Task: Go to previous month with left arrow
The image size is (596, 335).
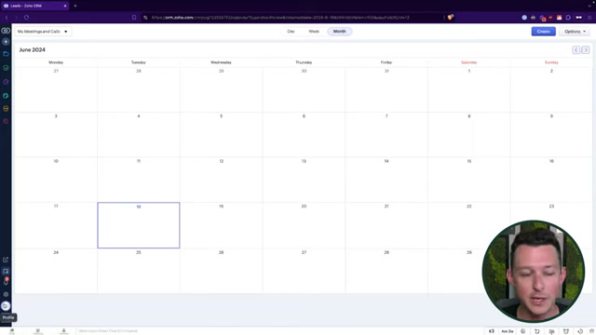Action: [576, 49]
